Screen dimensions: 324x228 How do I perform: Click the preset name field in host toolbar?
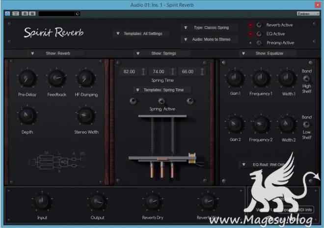point(56,14)
